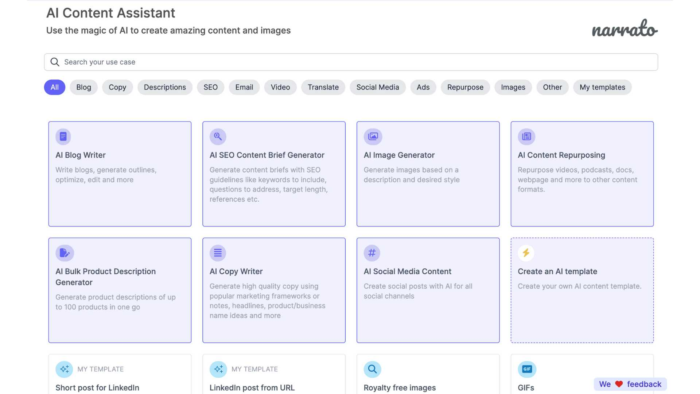
Task: Click the Create an AI Template lightning icon
Action: [x=526, y=252]
